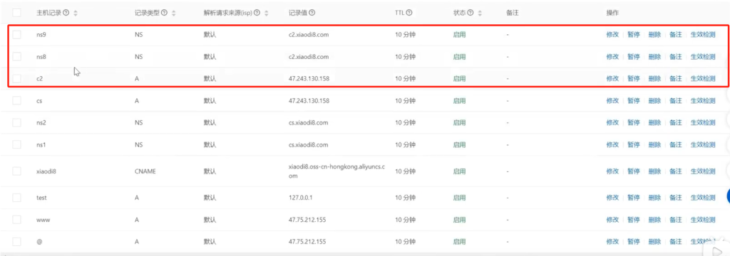Screen dimensions: 730x256
Task: Sort by 主机记录 column arrows
Action: (x=76, y=13)
